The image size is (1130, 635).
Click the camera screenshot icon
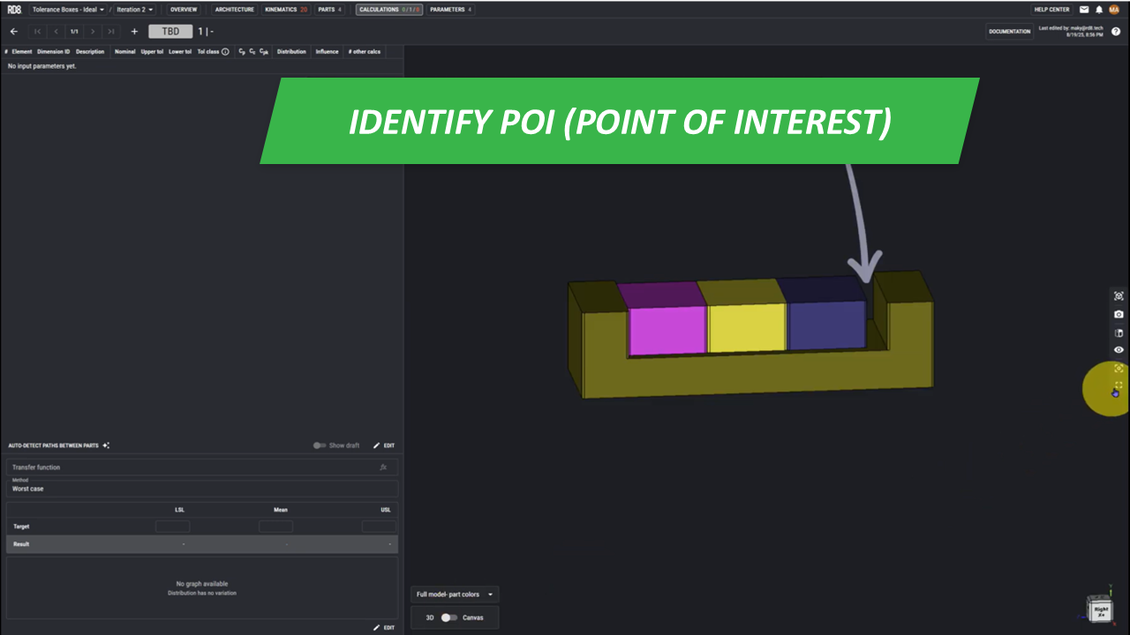pos(1119,314)
